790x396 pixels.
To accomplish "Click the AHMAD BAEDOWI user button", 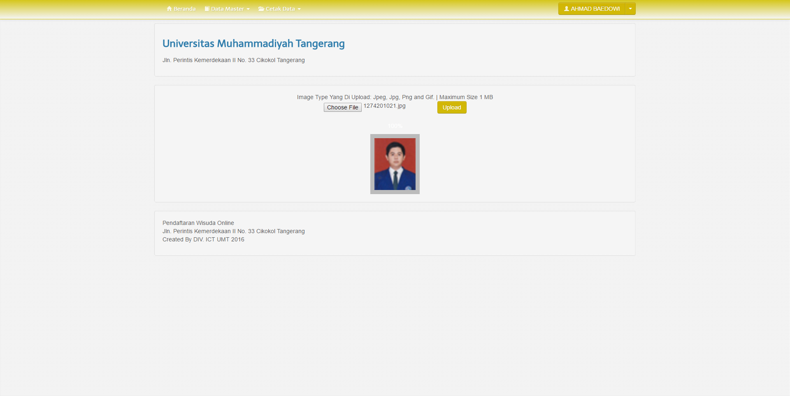I will (x=592, y=9).
